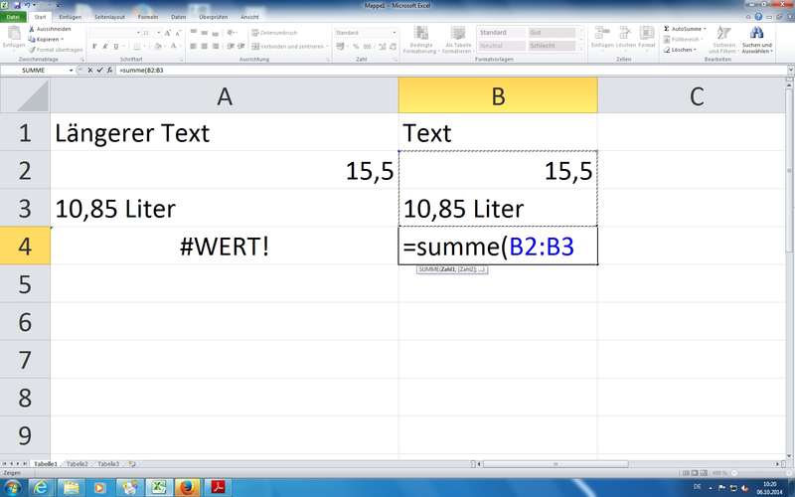Toggle italic formatting (K)

tap(105, 46)
